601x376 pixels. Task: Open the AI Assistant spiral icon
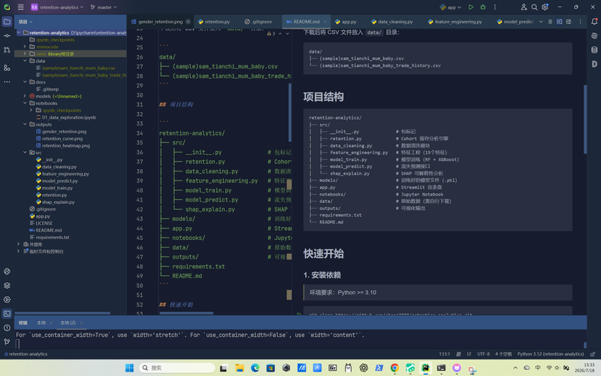pyautogui.click(x=594, y=35)
